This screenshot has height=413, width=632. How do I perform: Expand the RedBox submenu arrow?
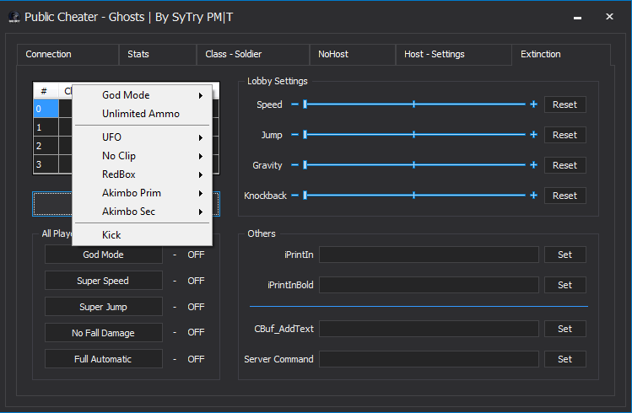point(200,174)
